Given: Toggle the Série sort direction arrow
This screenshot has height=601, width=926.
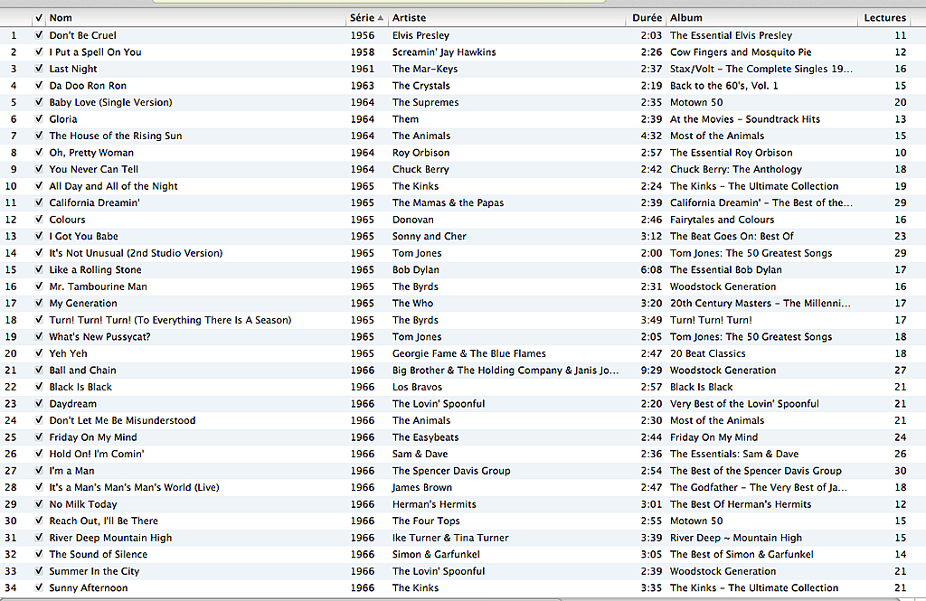Looking at the screenshot, I should pos(381,18).
